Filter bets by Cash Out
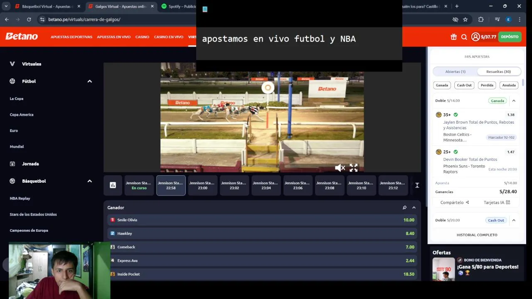Viewport: 532px width, 299px height. (x=464, y=85)
